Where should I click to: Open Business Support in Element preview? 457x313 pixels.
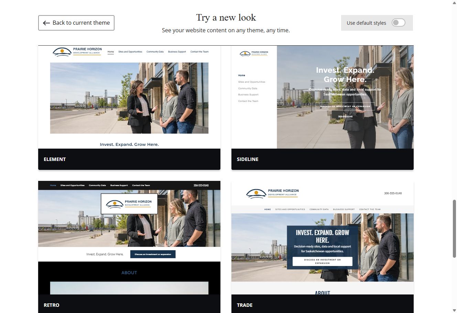click(177, 52)
